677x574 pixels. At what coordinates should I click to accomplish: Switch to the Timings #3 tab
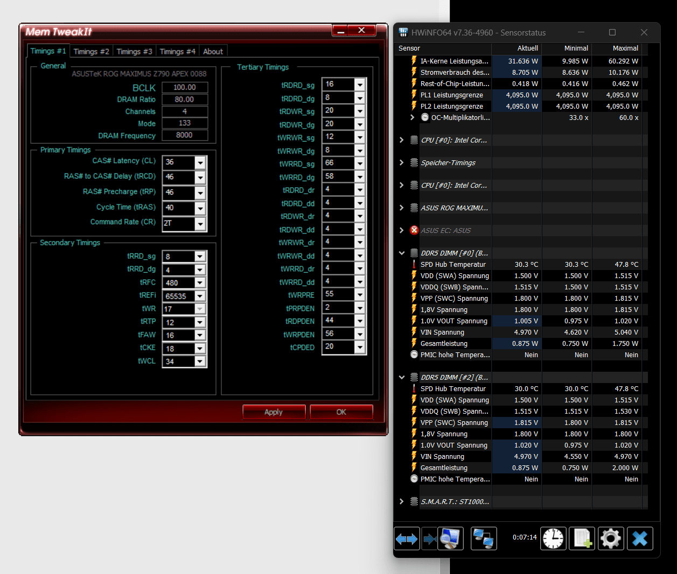click(134, 52)
